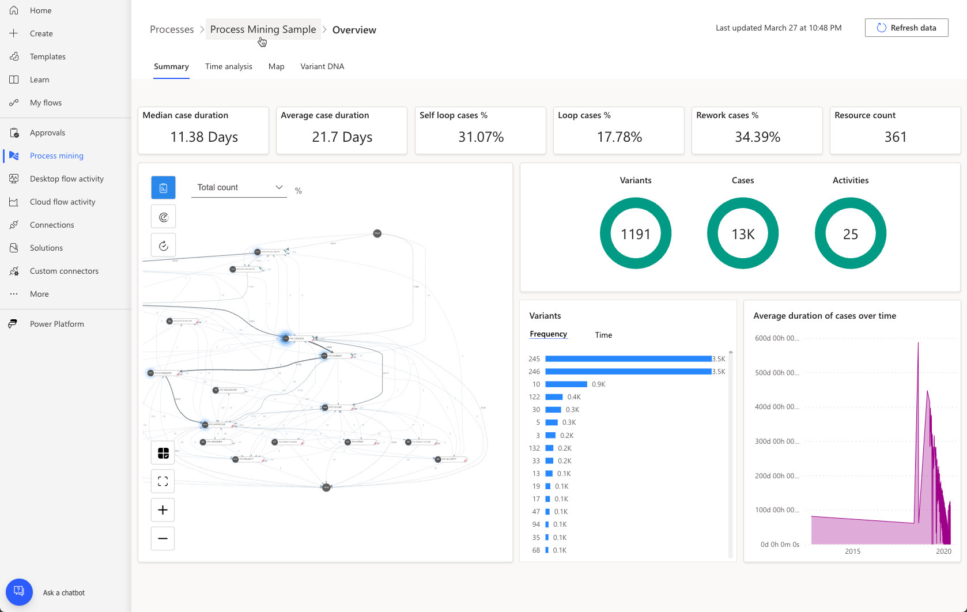Select the Process mining sidebar icon

click(14, 156)
